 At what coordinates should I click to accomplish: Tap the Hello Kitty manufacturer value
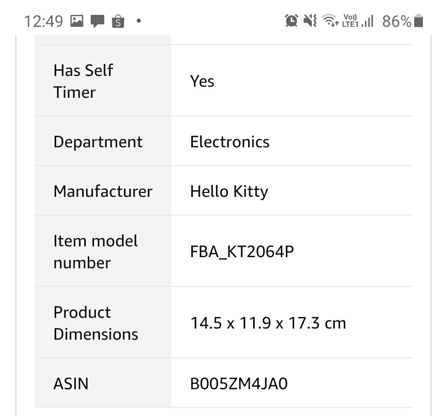229,191
